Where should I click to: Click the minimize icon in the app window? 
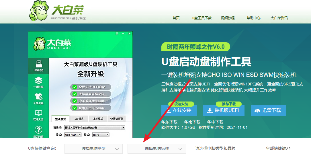pyautogui.click(x=123, y=34)
